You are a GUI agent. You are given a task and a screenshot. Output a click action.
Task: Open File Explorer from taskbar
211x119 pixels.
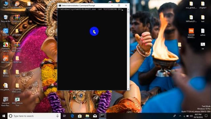(87, 116)
